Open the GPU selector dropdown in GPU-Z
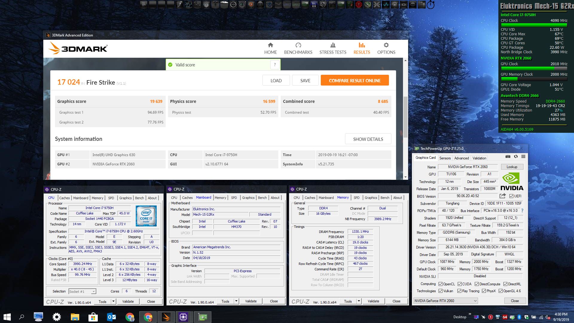Screen dimensions: 574x323 pyautogui.click(x=446, y=301)
